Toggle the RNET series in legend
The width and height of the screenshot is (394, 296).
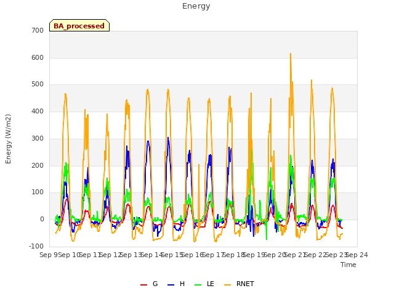click(x=239, y=284)
